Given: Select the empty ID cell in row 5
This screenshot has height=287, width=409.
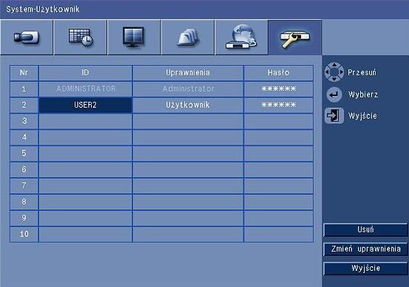Looking at the screenshot, I should click(85, 153).
